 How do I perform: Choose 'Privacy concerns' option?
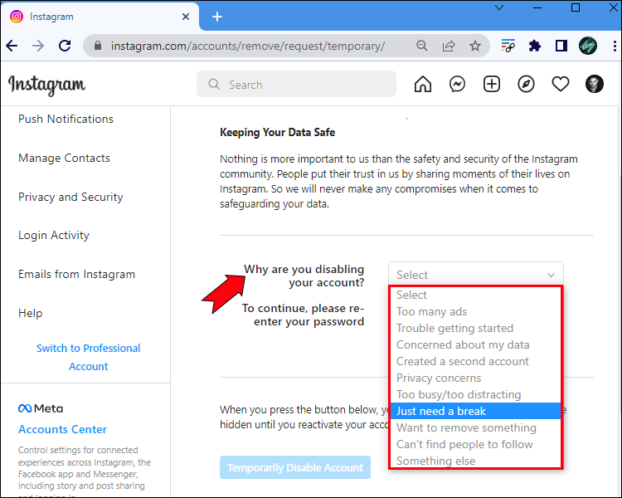point(475,378)
